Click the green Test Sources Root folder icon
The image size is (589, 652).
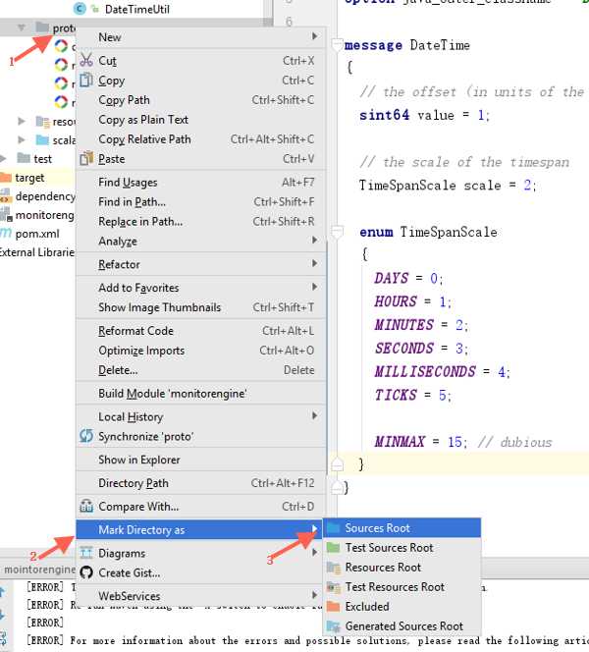(x=334, y=547)
